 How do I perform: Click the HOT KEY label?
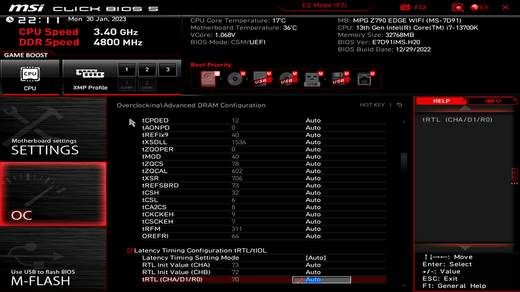372,105
